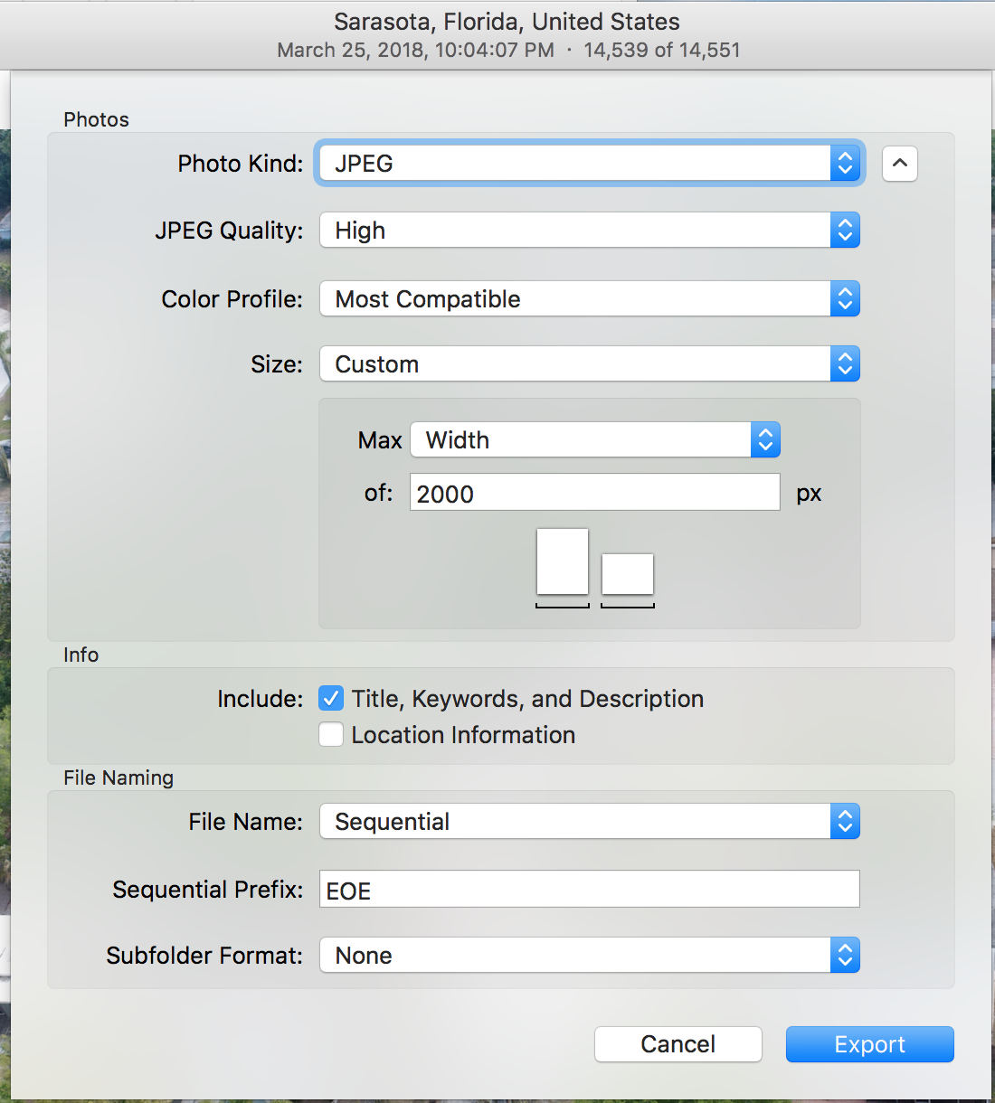
Task: Click the pixel value field showing 2000
Action: pyautogui.click(x=595, y=493)
